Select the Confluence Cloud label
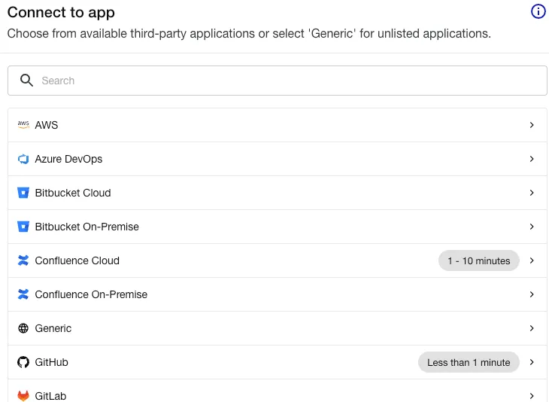 click(77, 260)
